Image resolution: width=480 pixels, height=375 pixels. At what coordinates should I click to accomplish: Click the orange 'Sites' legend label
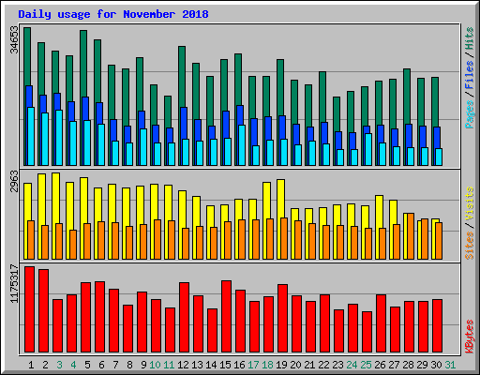[x=469, y=246]
